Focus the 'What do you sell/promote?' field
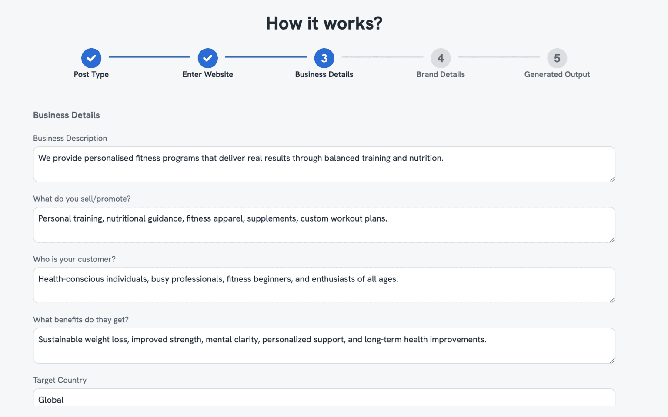The height and width of the screenshot is (417, 668). pyautogui.click(x=324, y=225)
